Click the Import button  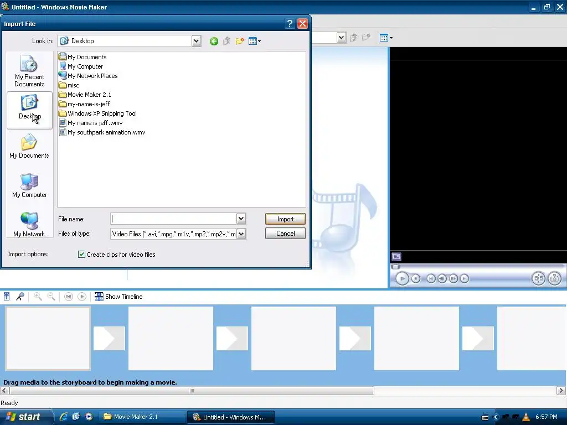click(285, 219)
